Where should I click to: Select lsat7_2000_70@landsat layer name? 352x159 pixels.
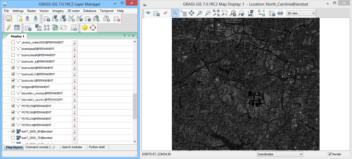tap(37, 138)
